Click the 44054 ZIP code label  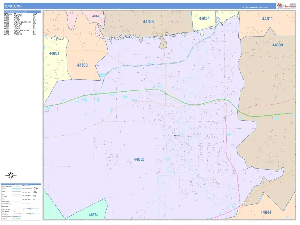pos(204,18)
